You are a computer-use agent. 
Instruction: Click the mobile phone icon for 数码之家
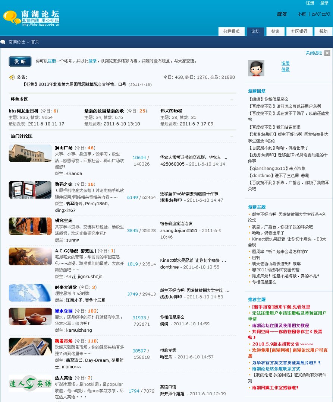pyautogui.click(x=30, y=190)
